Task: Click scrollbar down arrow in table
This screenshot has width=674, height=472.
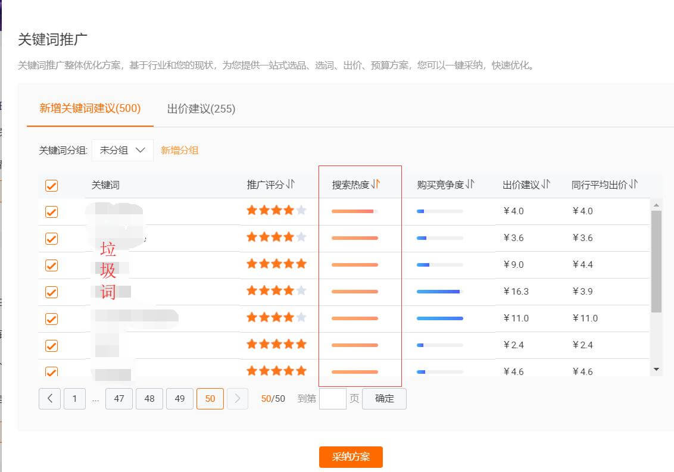Action: pos(656,370)
